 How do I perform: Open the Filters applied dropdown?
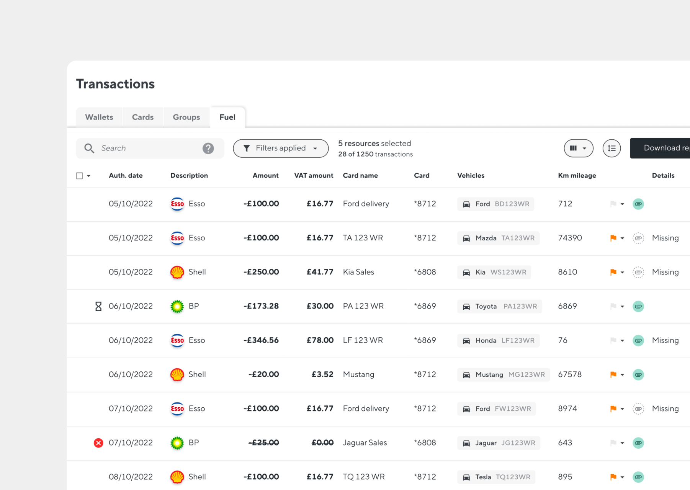281,148
